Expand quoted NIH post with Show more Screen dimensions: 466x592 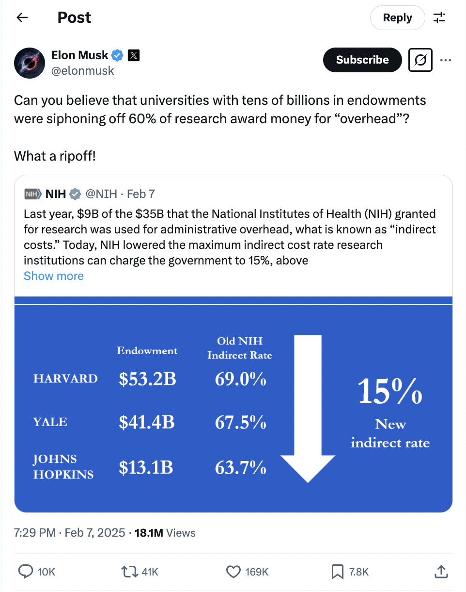point(54,276)
